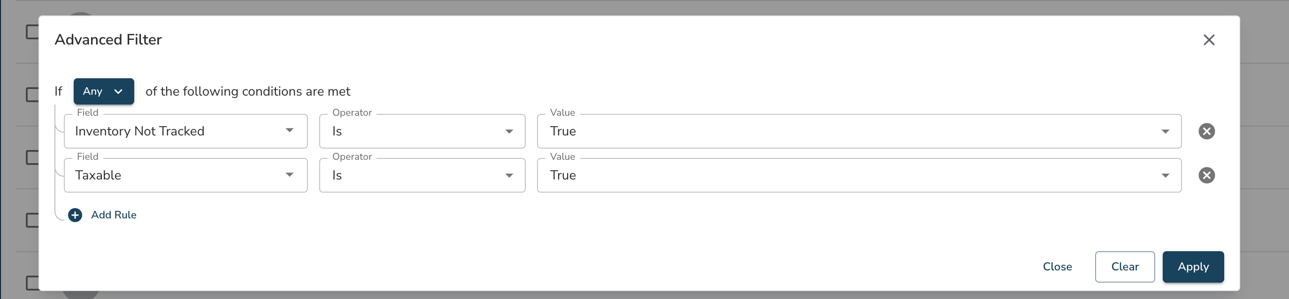Expand the Inventory Not Tracked field dropdown arrow
This screenshot has height=299, width=1289.
click(289, 131)
